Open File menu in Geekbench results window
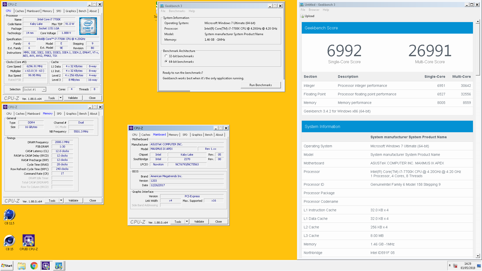 tap(303, 10)
